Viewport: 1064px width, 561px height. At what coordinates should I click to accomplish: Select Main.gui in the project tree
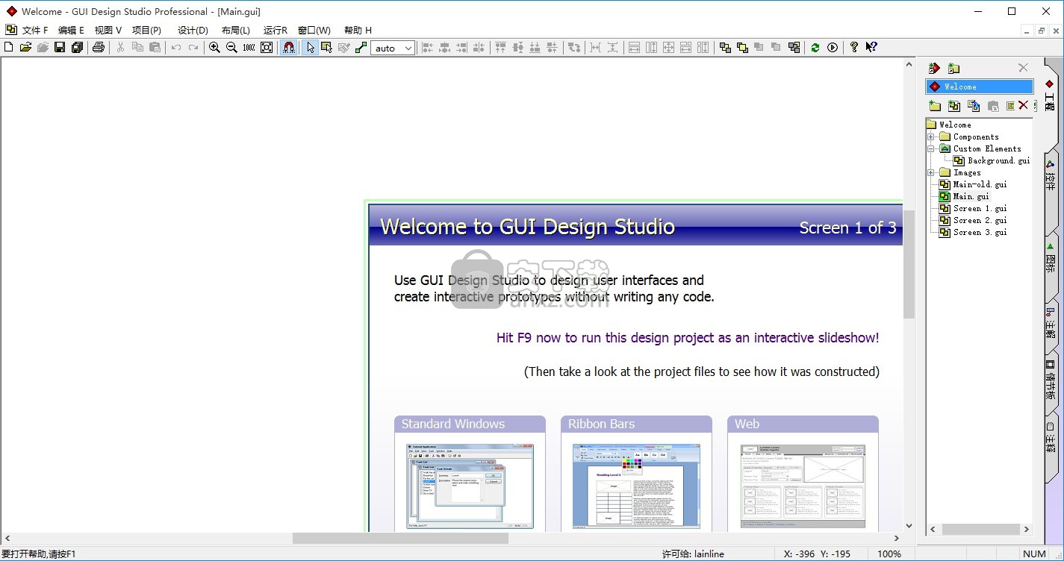tap(971, 196)
